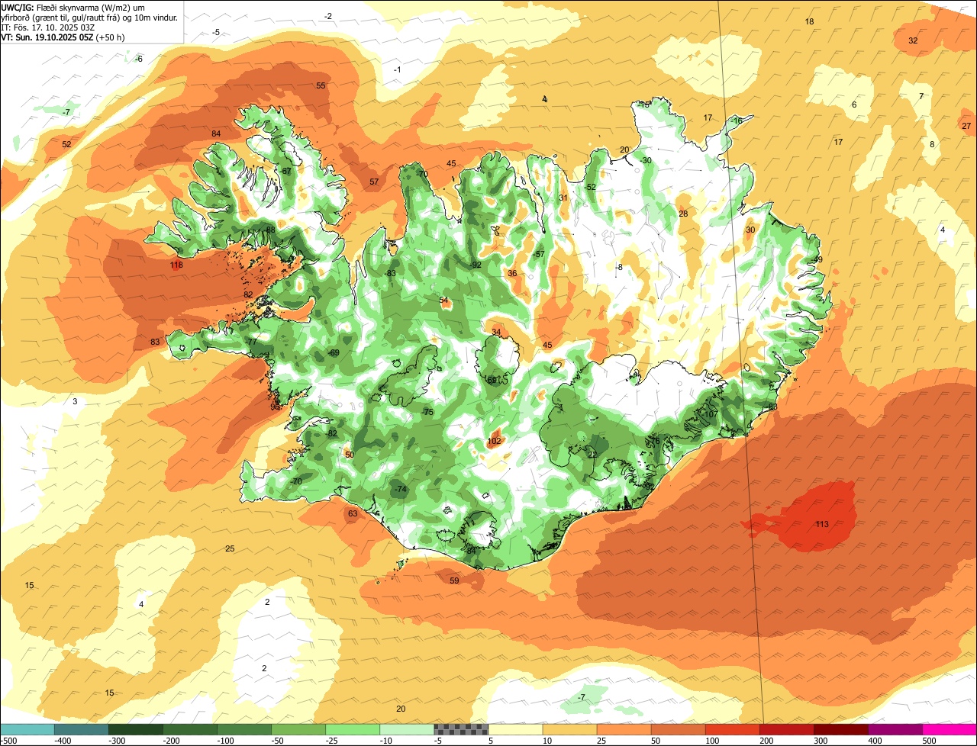Click the -1 value north of Iceland
The width and height of the screenshot is (977, 746).
(398, 69)
